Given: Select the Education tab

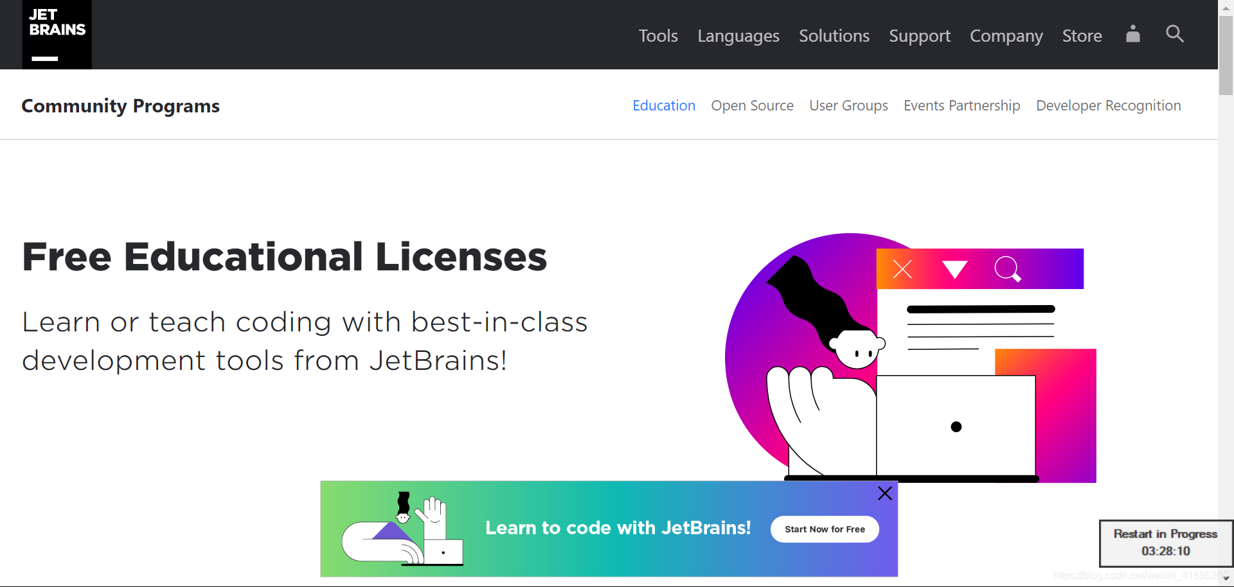Looking at the screenshot, I should [x=664, y=105].
